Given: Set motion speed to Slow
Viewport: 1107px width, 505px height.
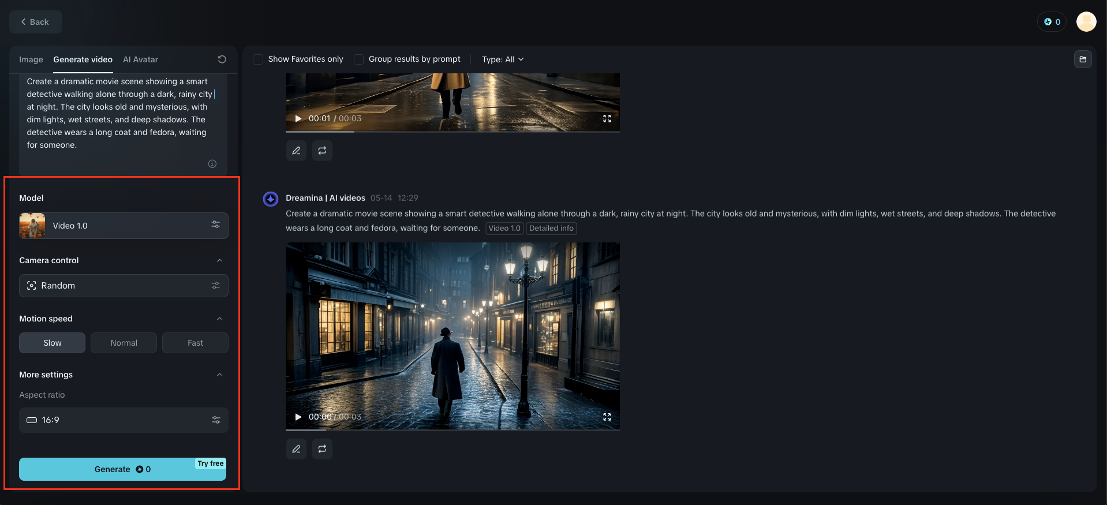Looking at the screenshot, I should pyautogui.click(x=52, y=343).
